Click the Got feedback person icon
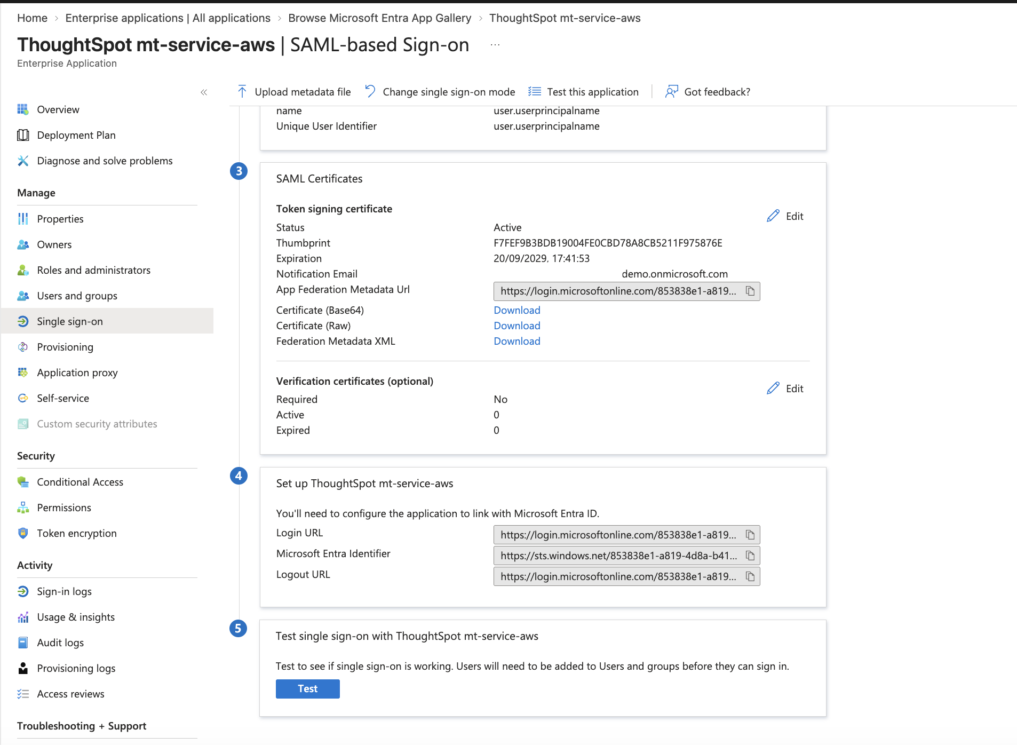Image resolution: width=1017 pixels, height=745 pixels. click(672, 92)
